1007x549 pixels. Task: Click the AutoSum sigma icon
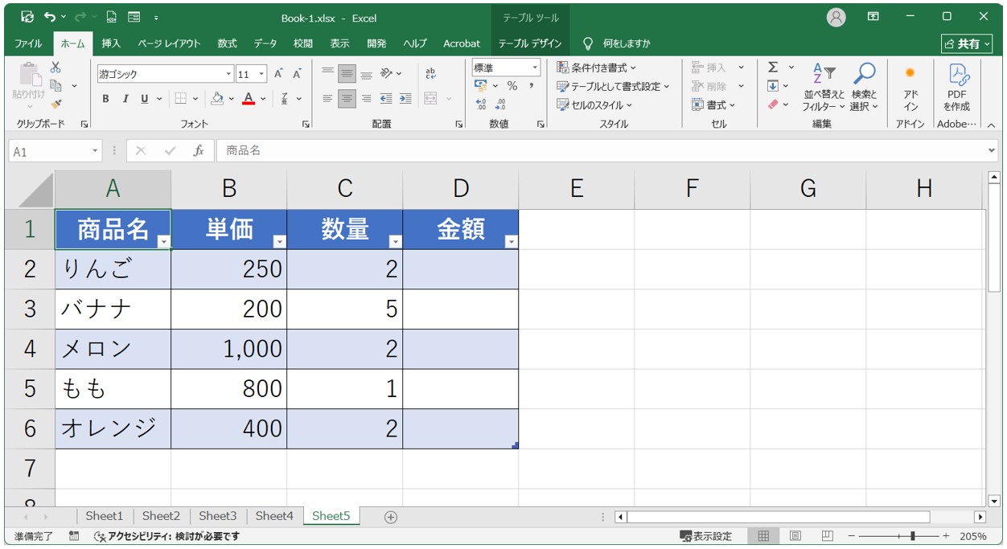773,68
